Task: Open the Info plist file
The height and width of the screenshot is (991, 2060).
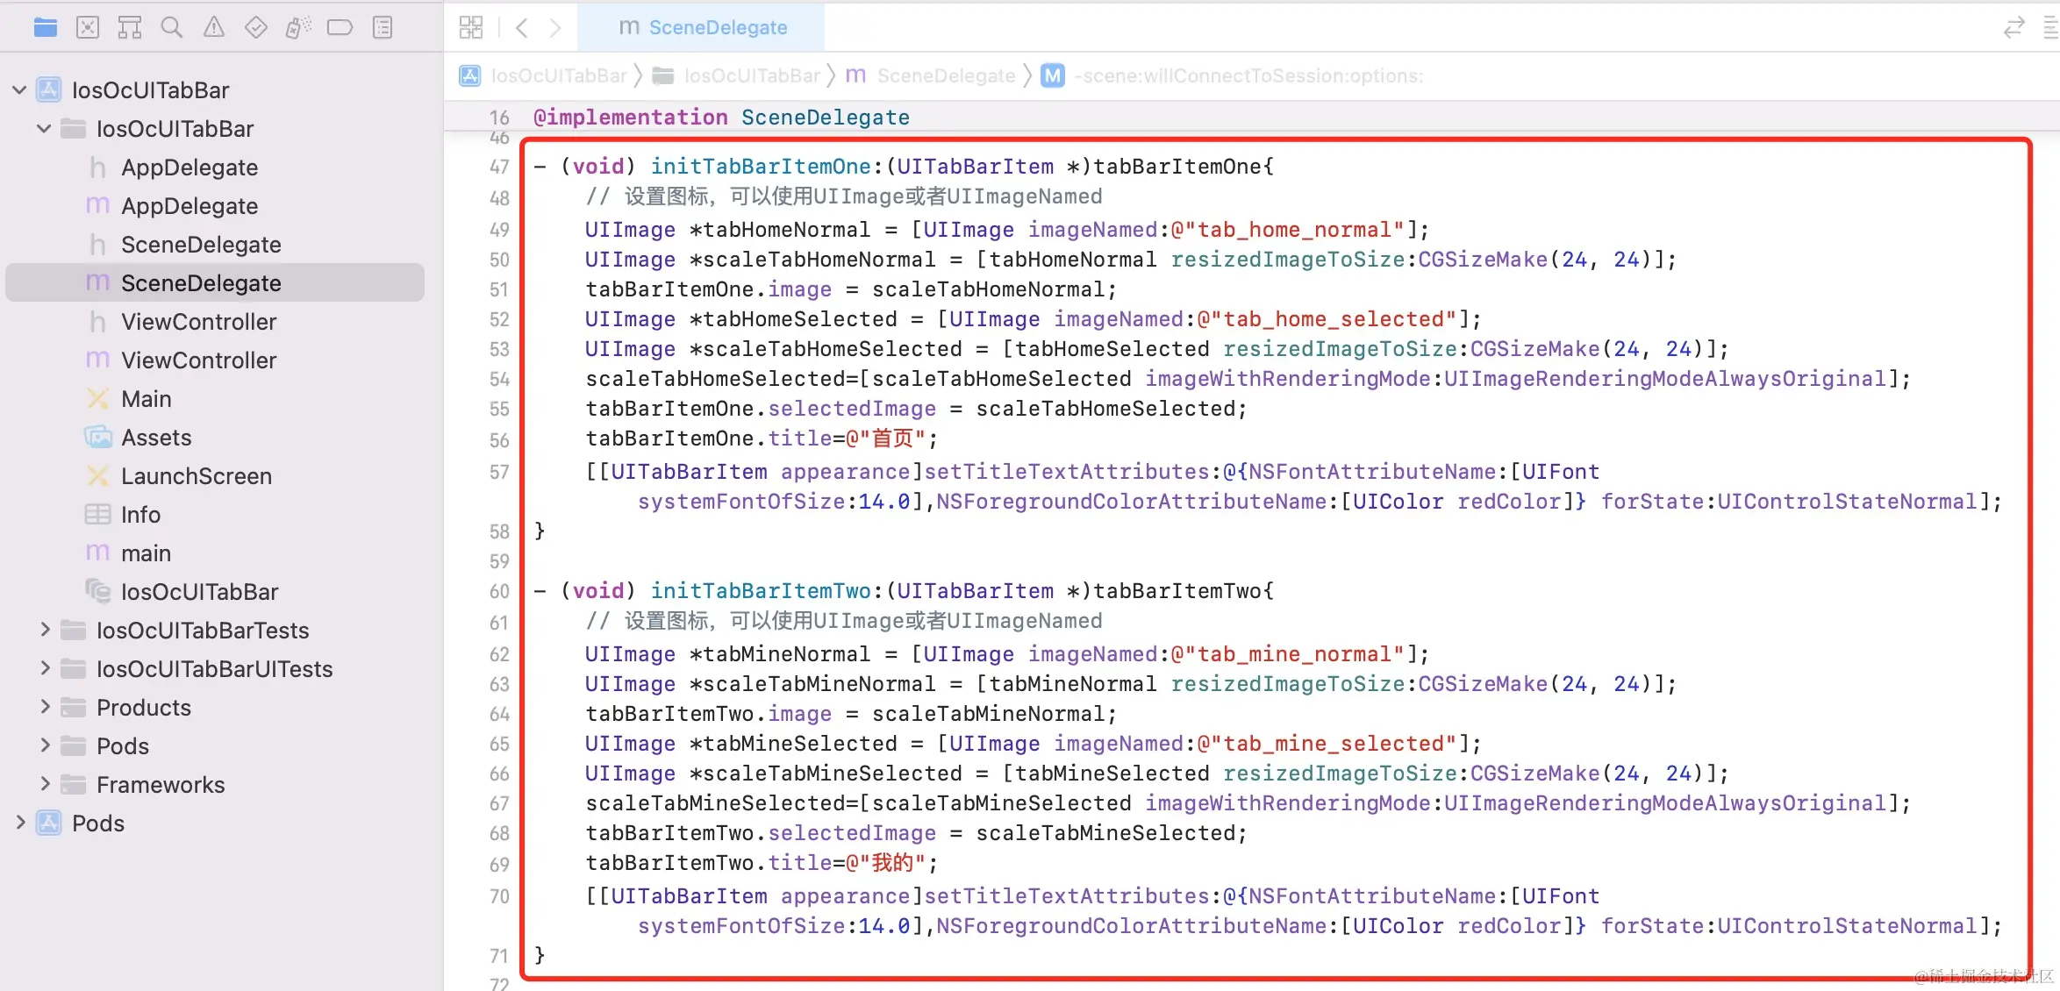Action: click(140, 514)
